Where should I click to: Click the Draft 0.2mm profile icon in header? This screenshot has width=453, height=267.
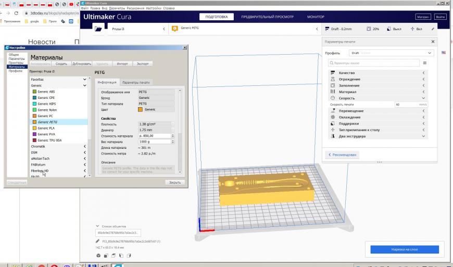pos(327,29)
